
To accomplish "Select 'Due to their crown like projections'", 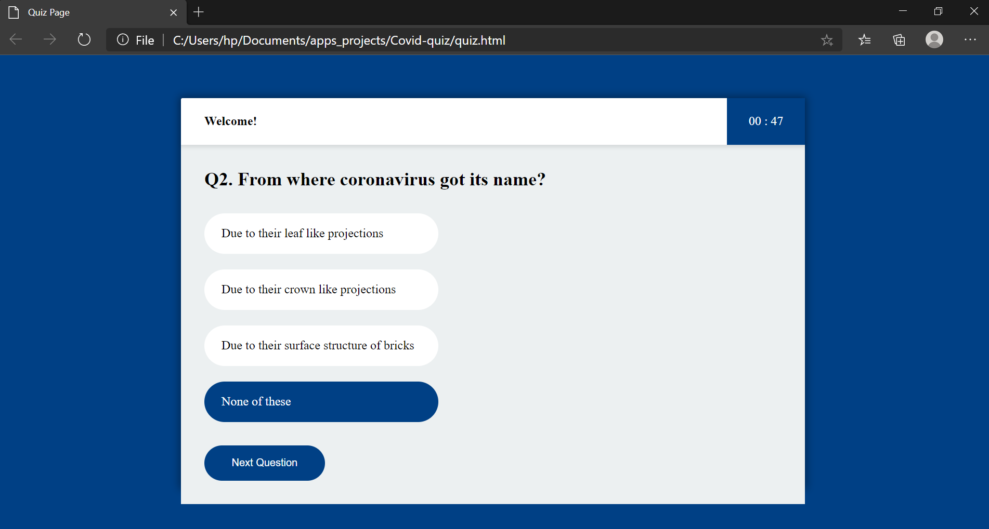I will point(321,289).
